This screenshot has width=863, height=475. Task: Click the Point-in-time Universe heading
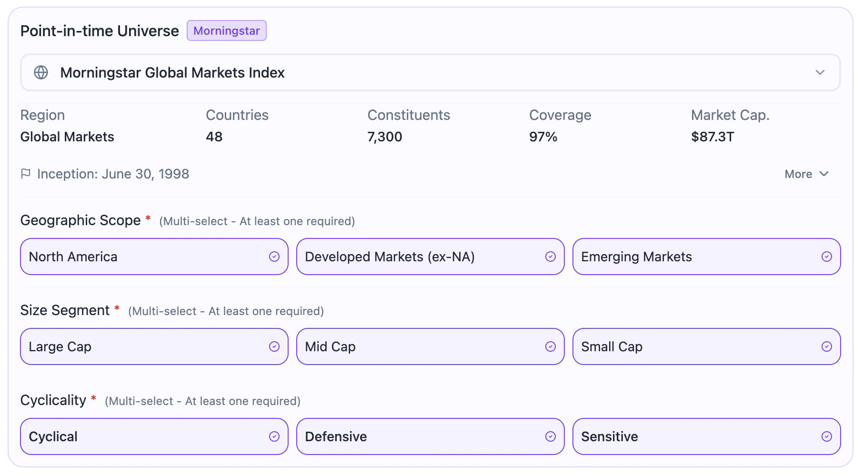coord(100,31)
